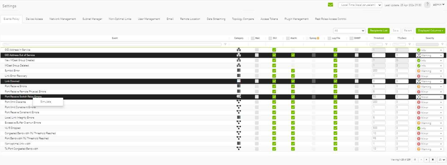This screenshot has height=165, width=447.
Task: Uncheck Log File for VL15 Dropped
Action: point(335,128)
